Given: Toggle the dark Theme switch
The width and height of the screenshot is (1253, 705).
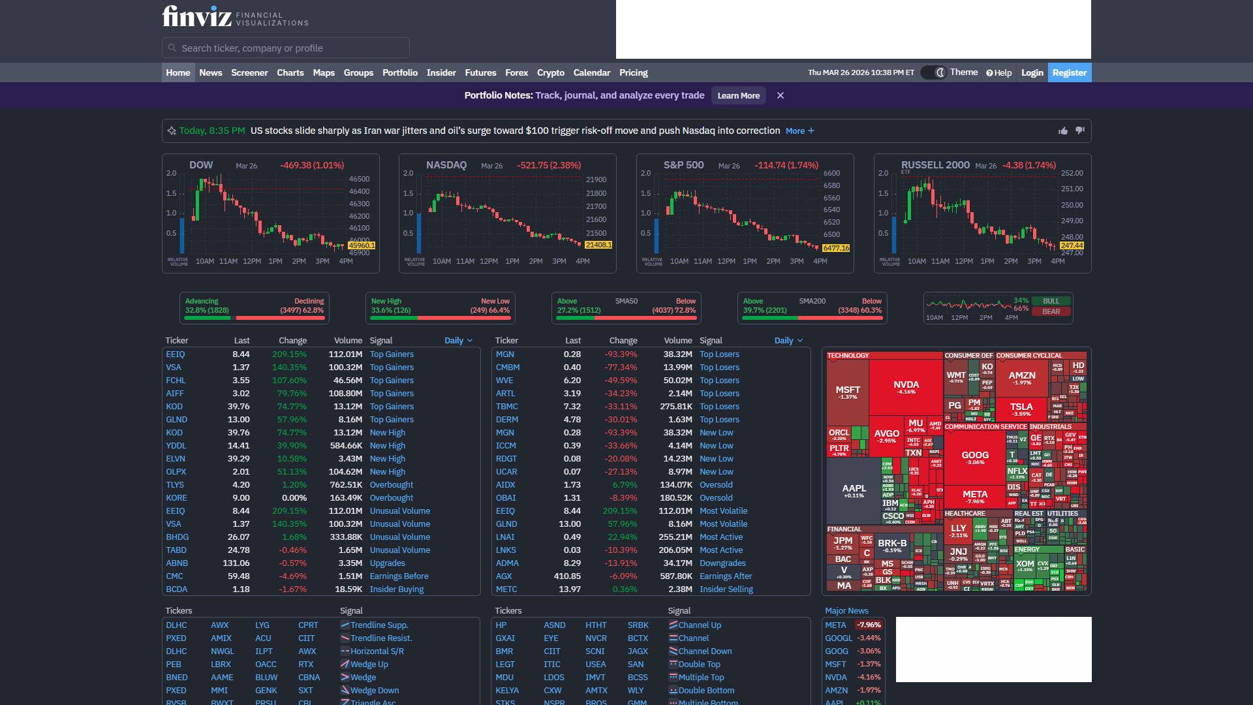Looking at the screenshot, I should pos(933,72).
